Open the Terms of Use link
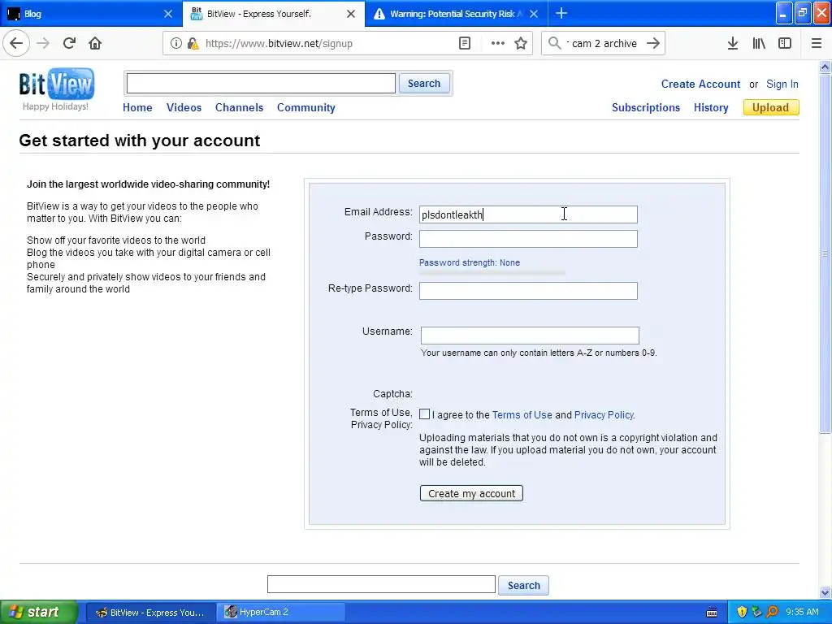The height and width of the screenshot is (624, 832). [x=522, y=415]
